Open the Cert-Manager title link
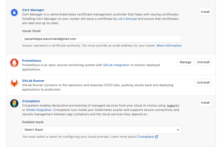The height and width of the screenshot is (147, 220). coord(33,10)
